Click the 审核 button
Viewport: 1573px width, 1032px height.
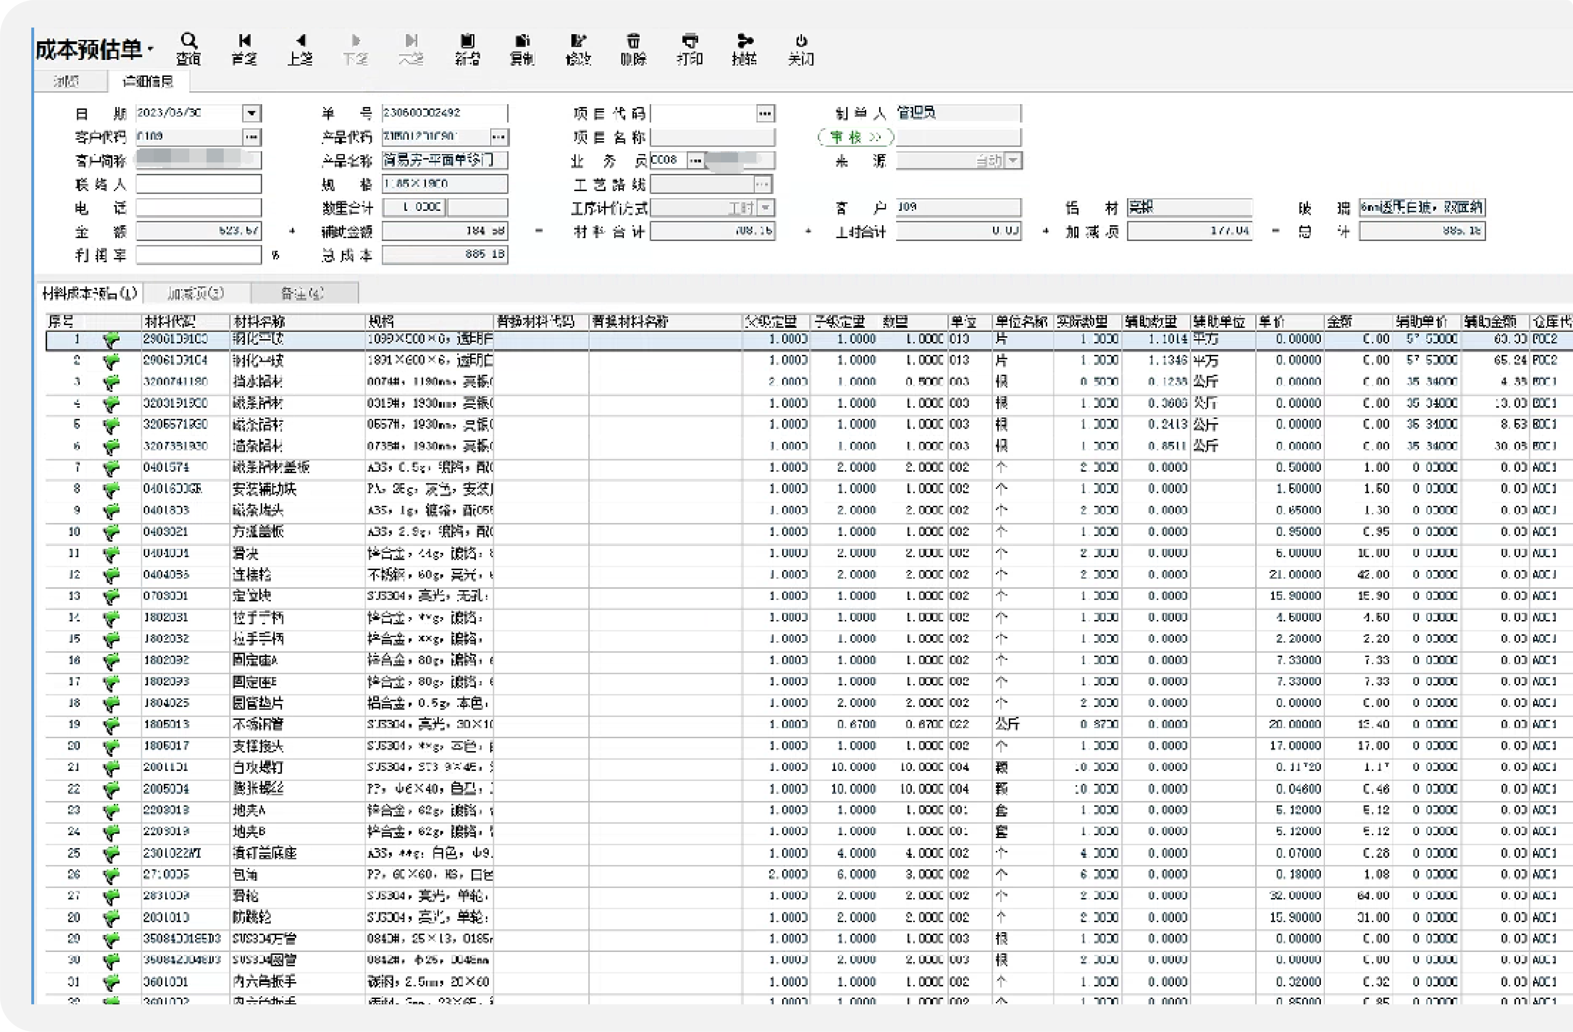[x=855, y=137]
